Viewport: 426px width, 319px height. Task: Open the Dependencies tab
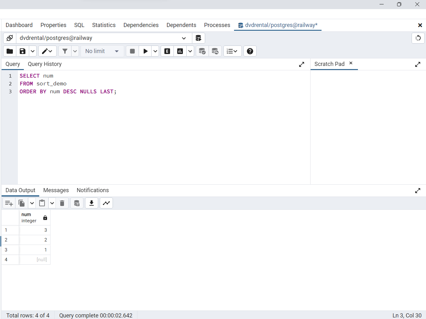coord(141,25)
